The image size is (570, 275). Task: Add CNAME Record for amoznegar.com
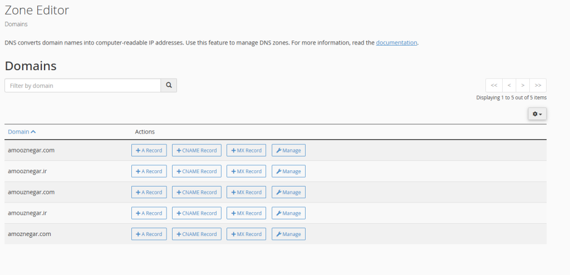(x=196, y=234)
